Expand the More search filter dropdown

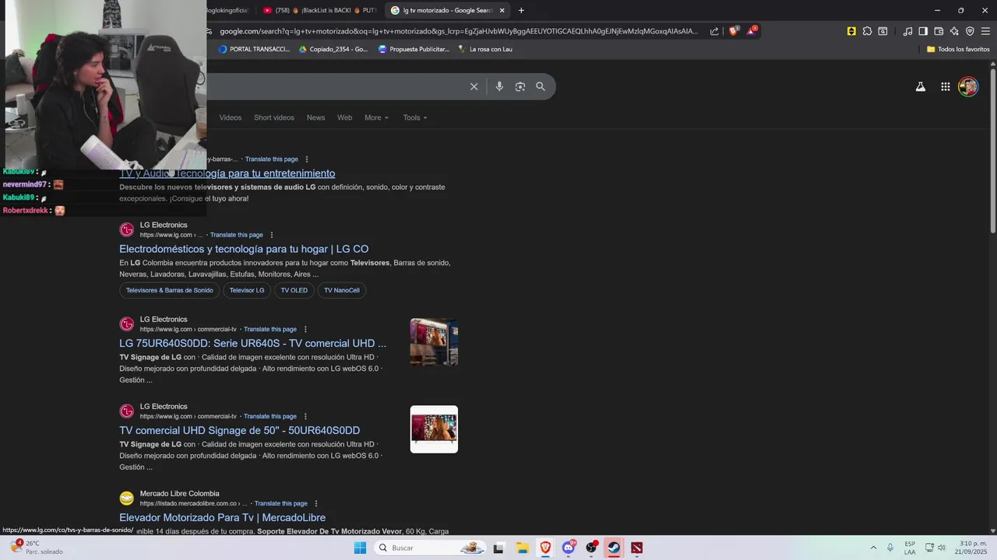pos(376,117)
